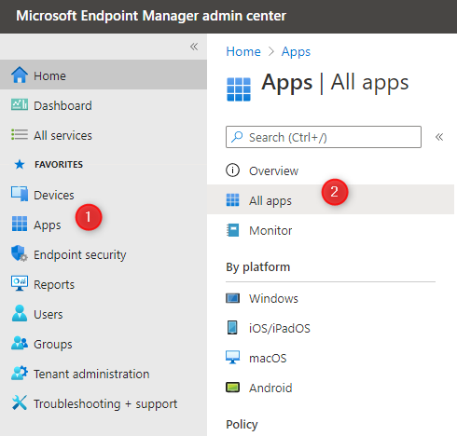Screen dimensions: 457x436
Task: Open the Reports icon
Action: coord(20,283)
